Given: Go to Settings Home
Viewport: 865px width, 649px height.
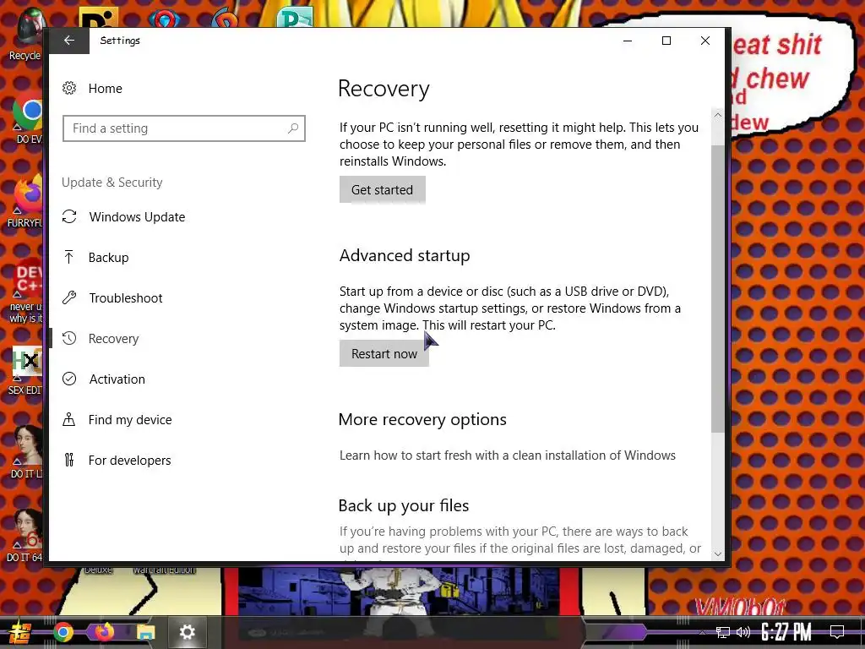Looking at the screenshot, I should click(105, 88).
